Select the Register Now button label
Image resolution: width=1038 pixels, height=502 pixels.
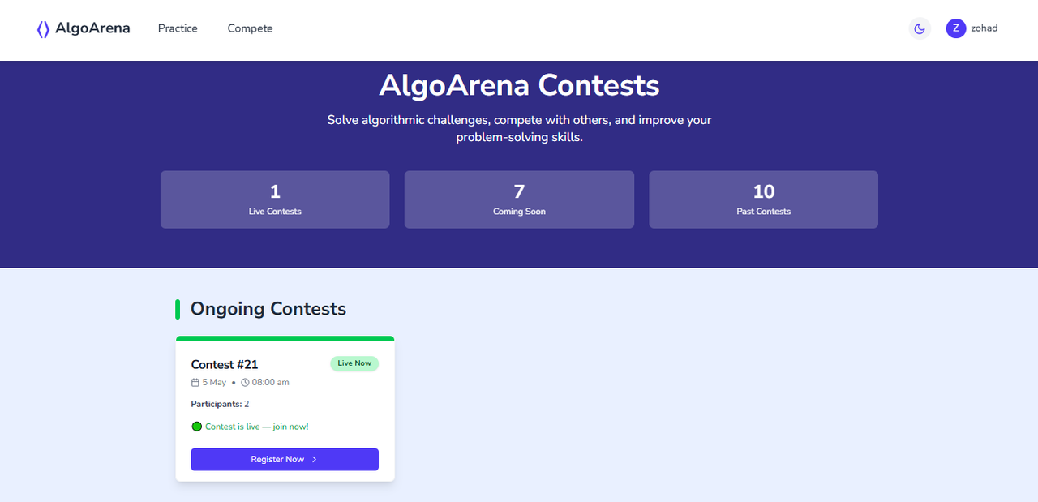click(277, 459)
